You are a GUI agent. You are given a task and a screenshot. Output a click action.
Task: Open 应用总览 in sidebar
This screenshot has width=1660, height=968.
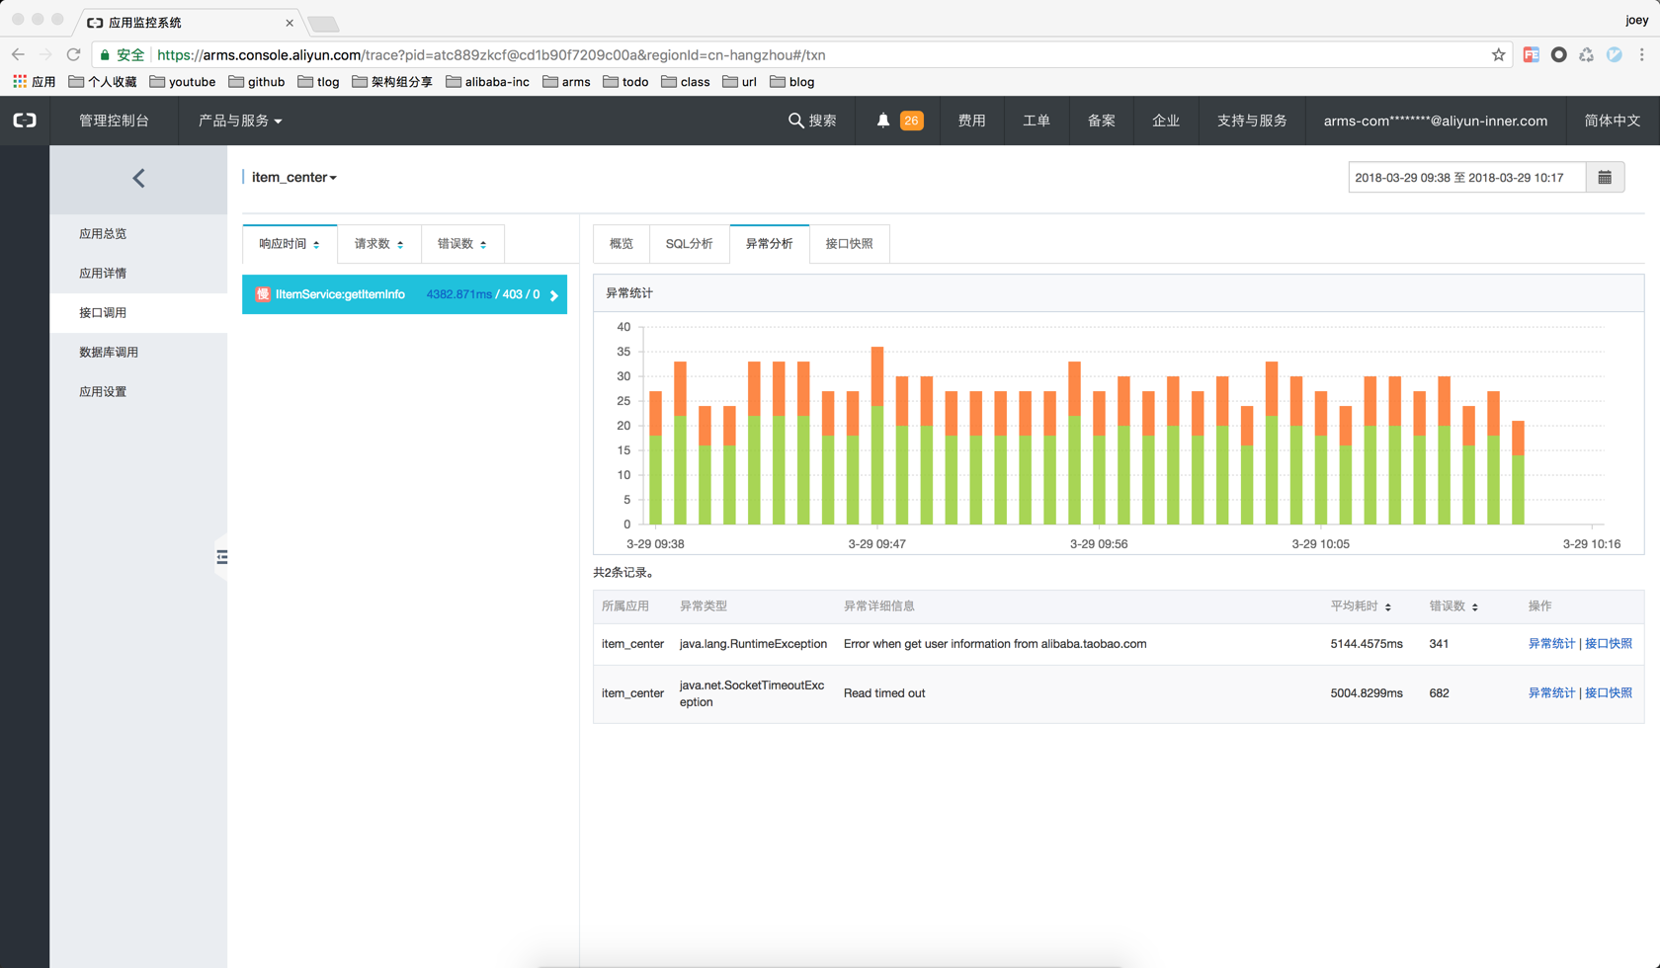point(138,234)
